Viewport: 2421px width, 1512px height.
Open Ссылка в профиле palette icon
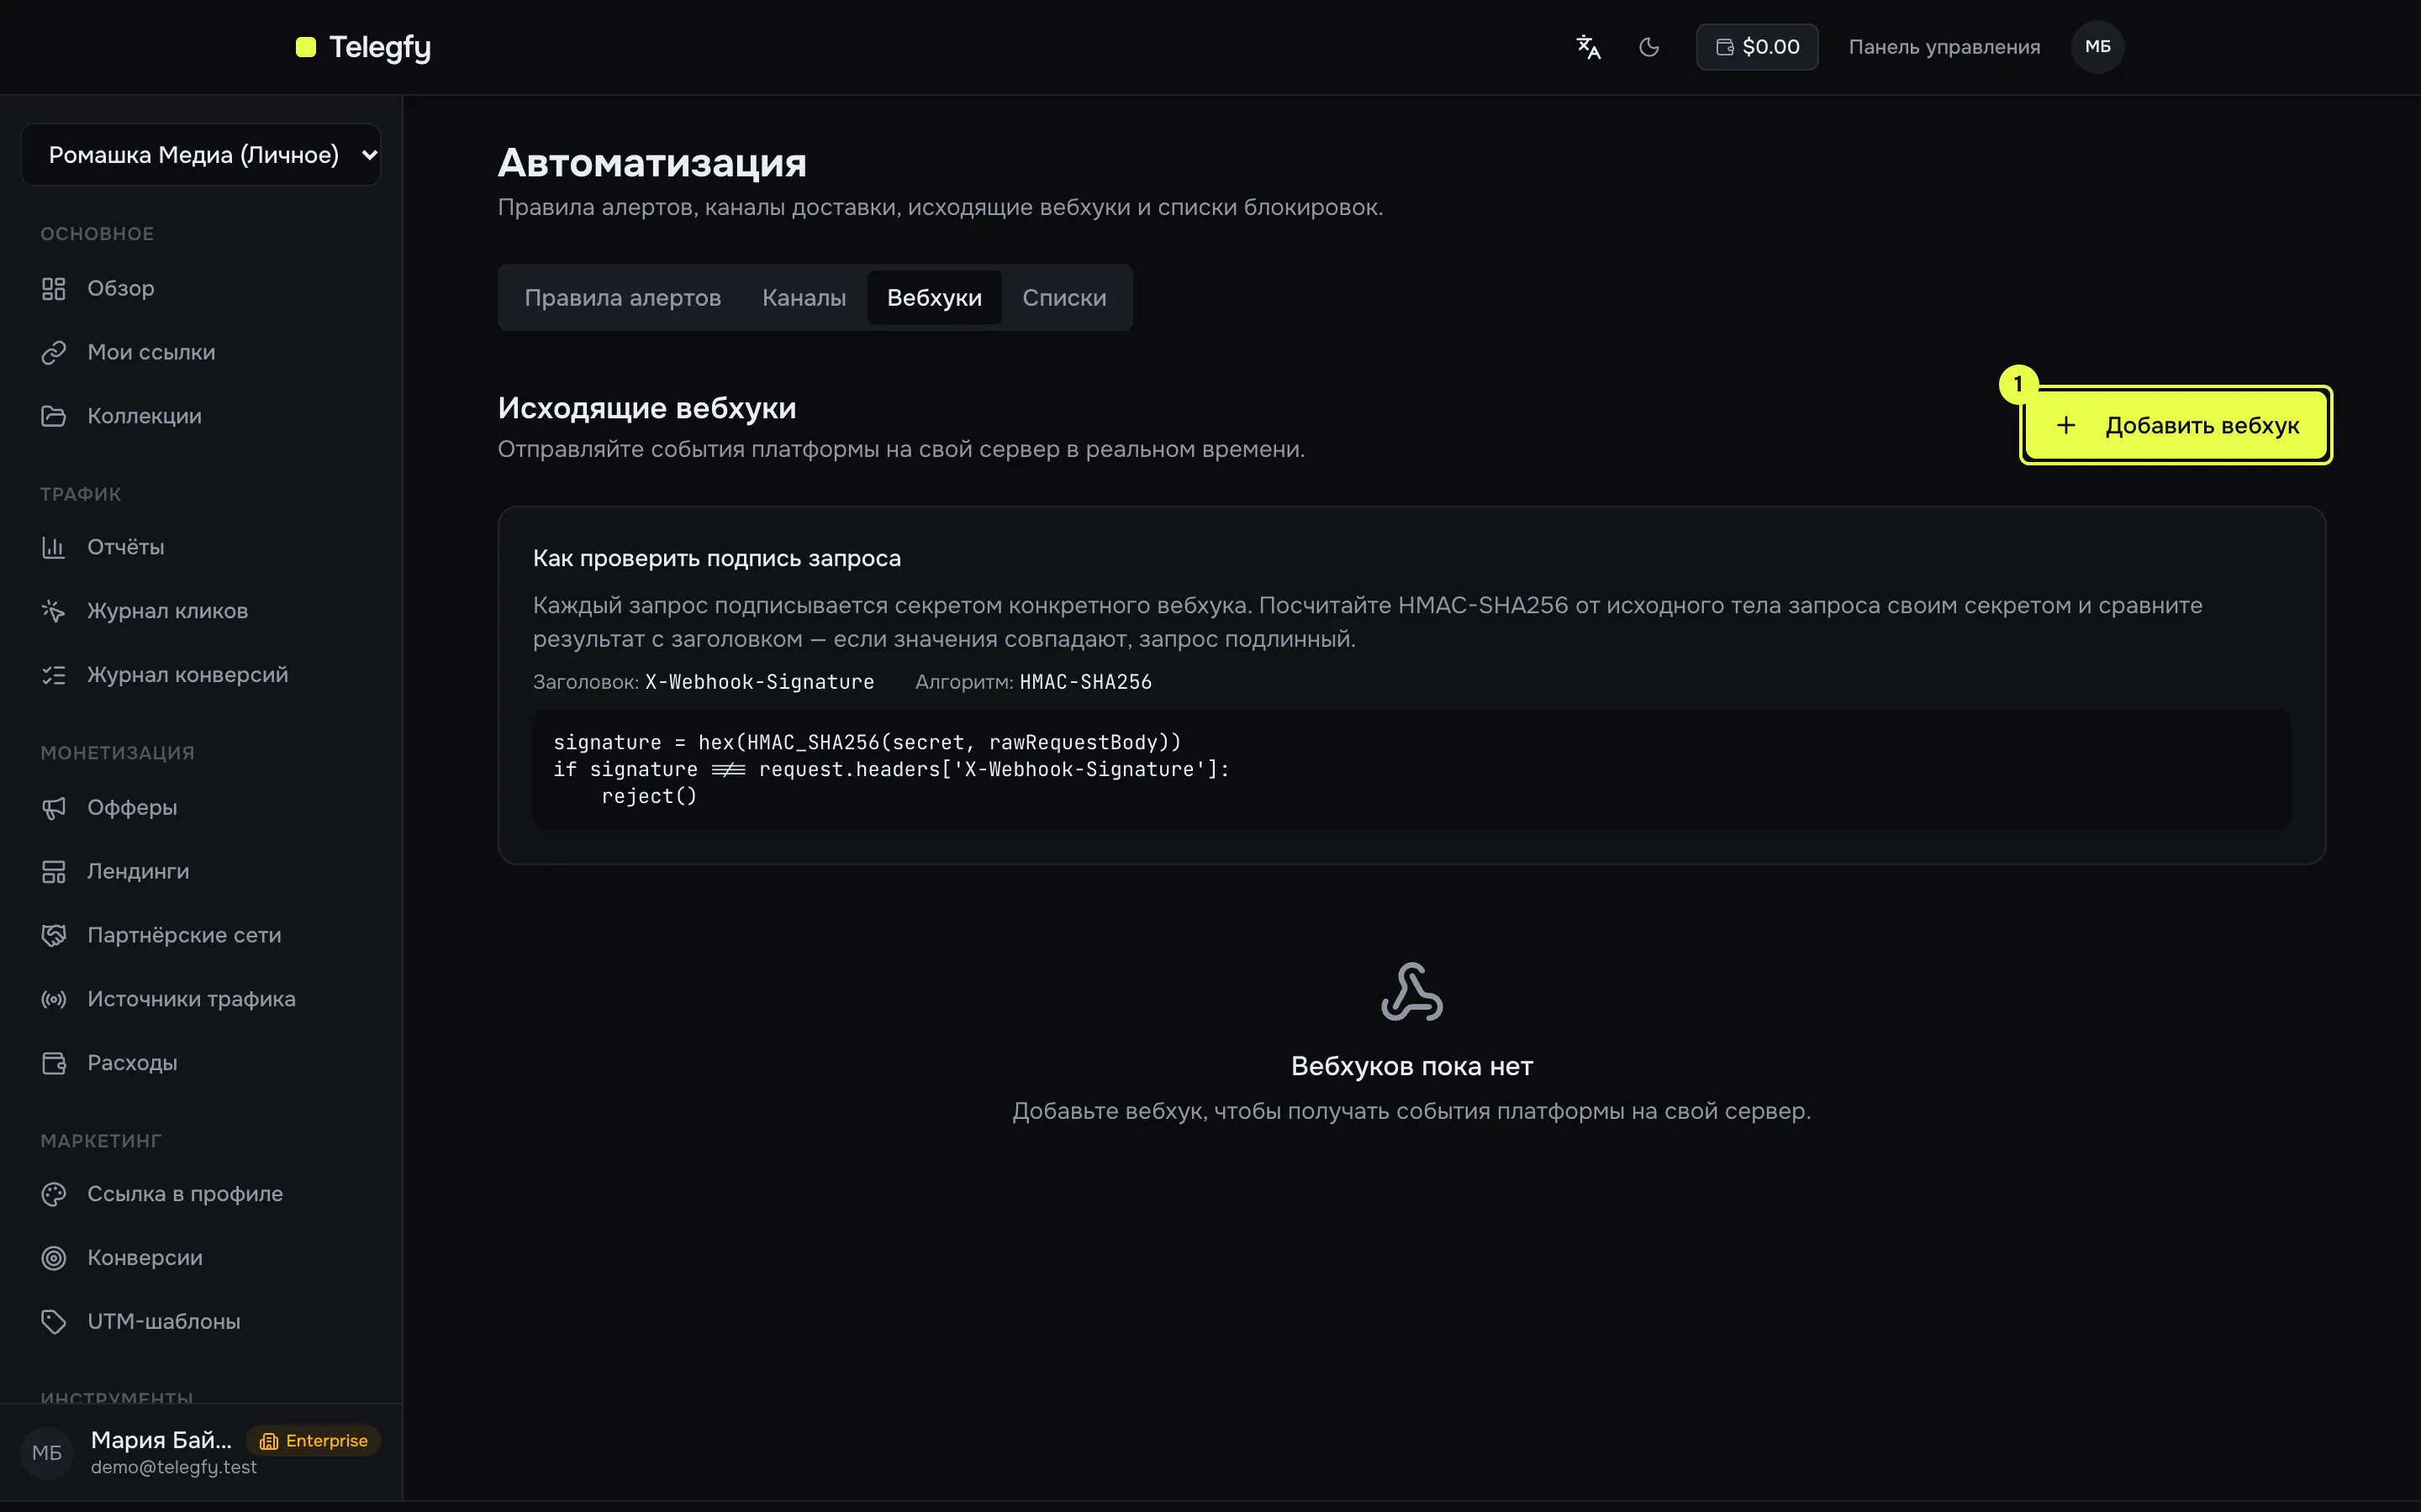tap(54, 1194)
